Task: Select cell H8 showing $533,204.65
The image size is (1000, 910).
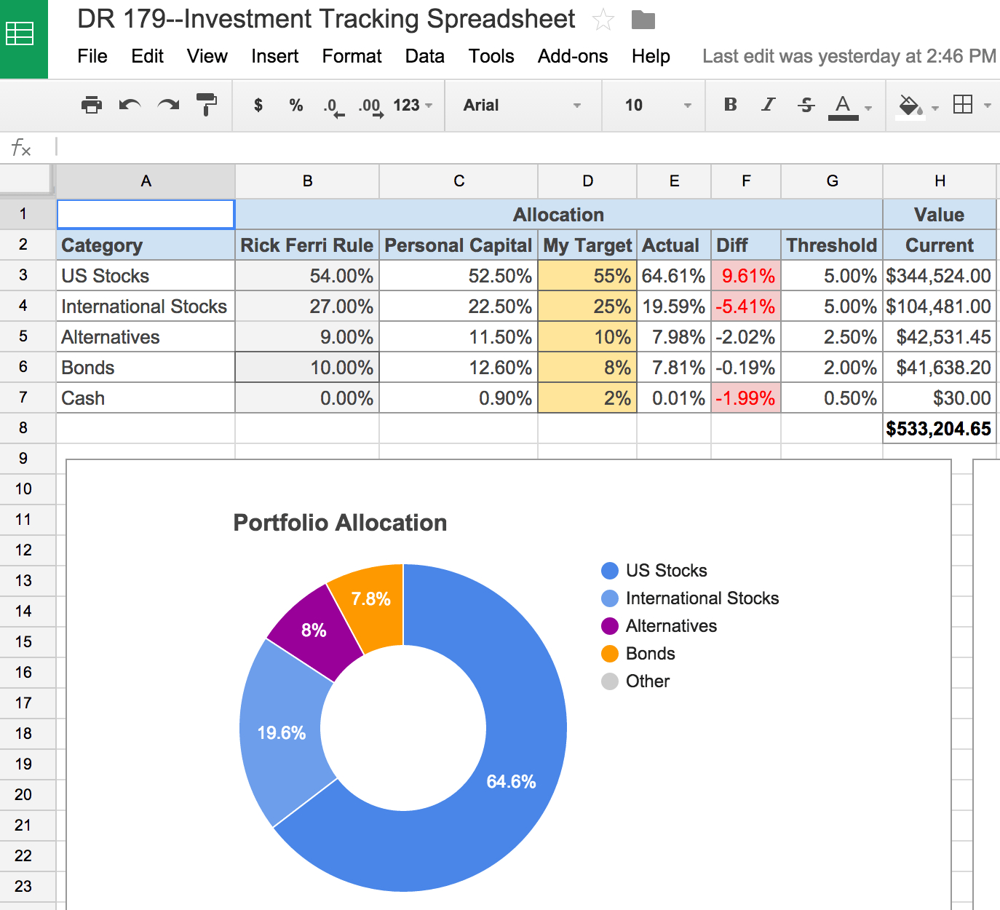Action: click(x=938, y=428)
